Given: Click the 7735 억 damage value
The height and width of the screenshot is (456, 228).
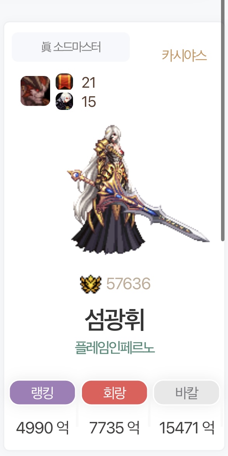Looking at the screenshot, I should pyautogui.click(x=115, y=428).
